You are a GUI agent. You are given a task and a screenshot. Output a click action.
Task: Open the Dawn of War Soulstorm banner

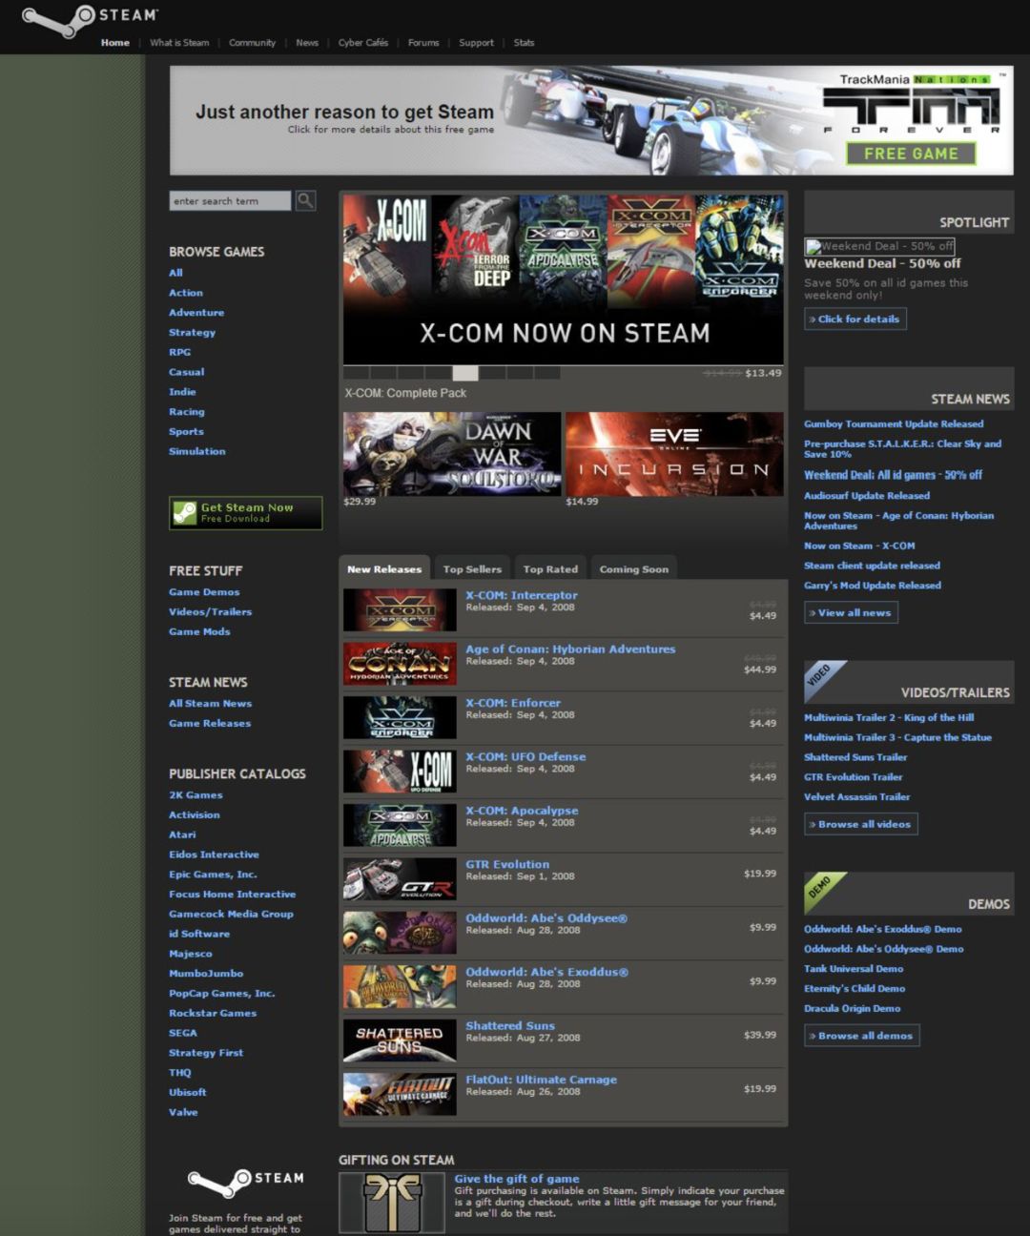[x=452, y=454]
